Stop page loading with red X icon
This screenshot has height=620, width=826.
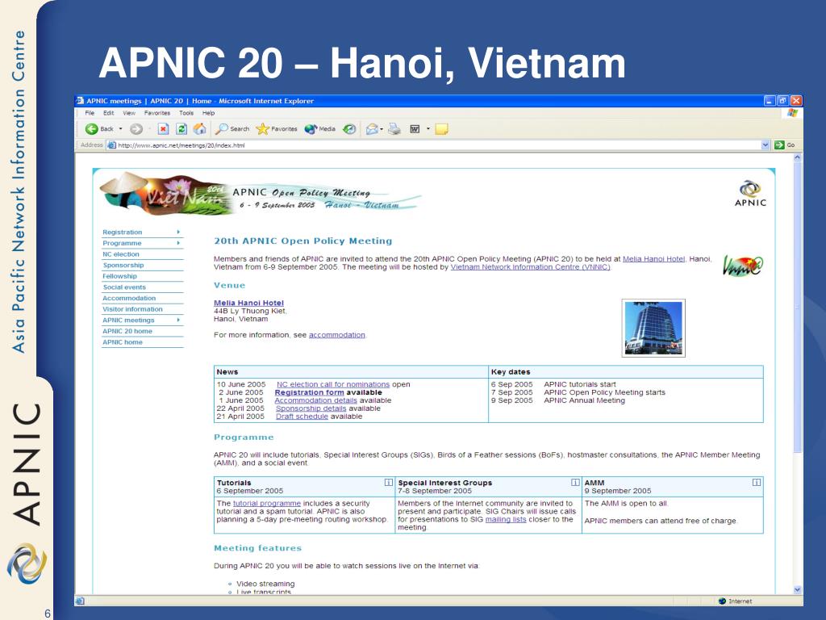pos(163,128)
